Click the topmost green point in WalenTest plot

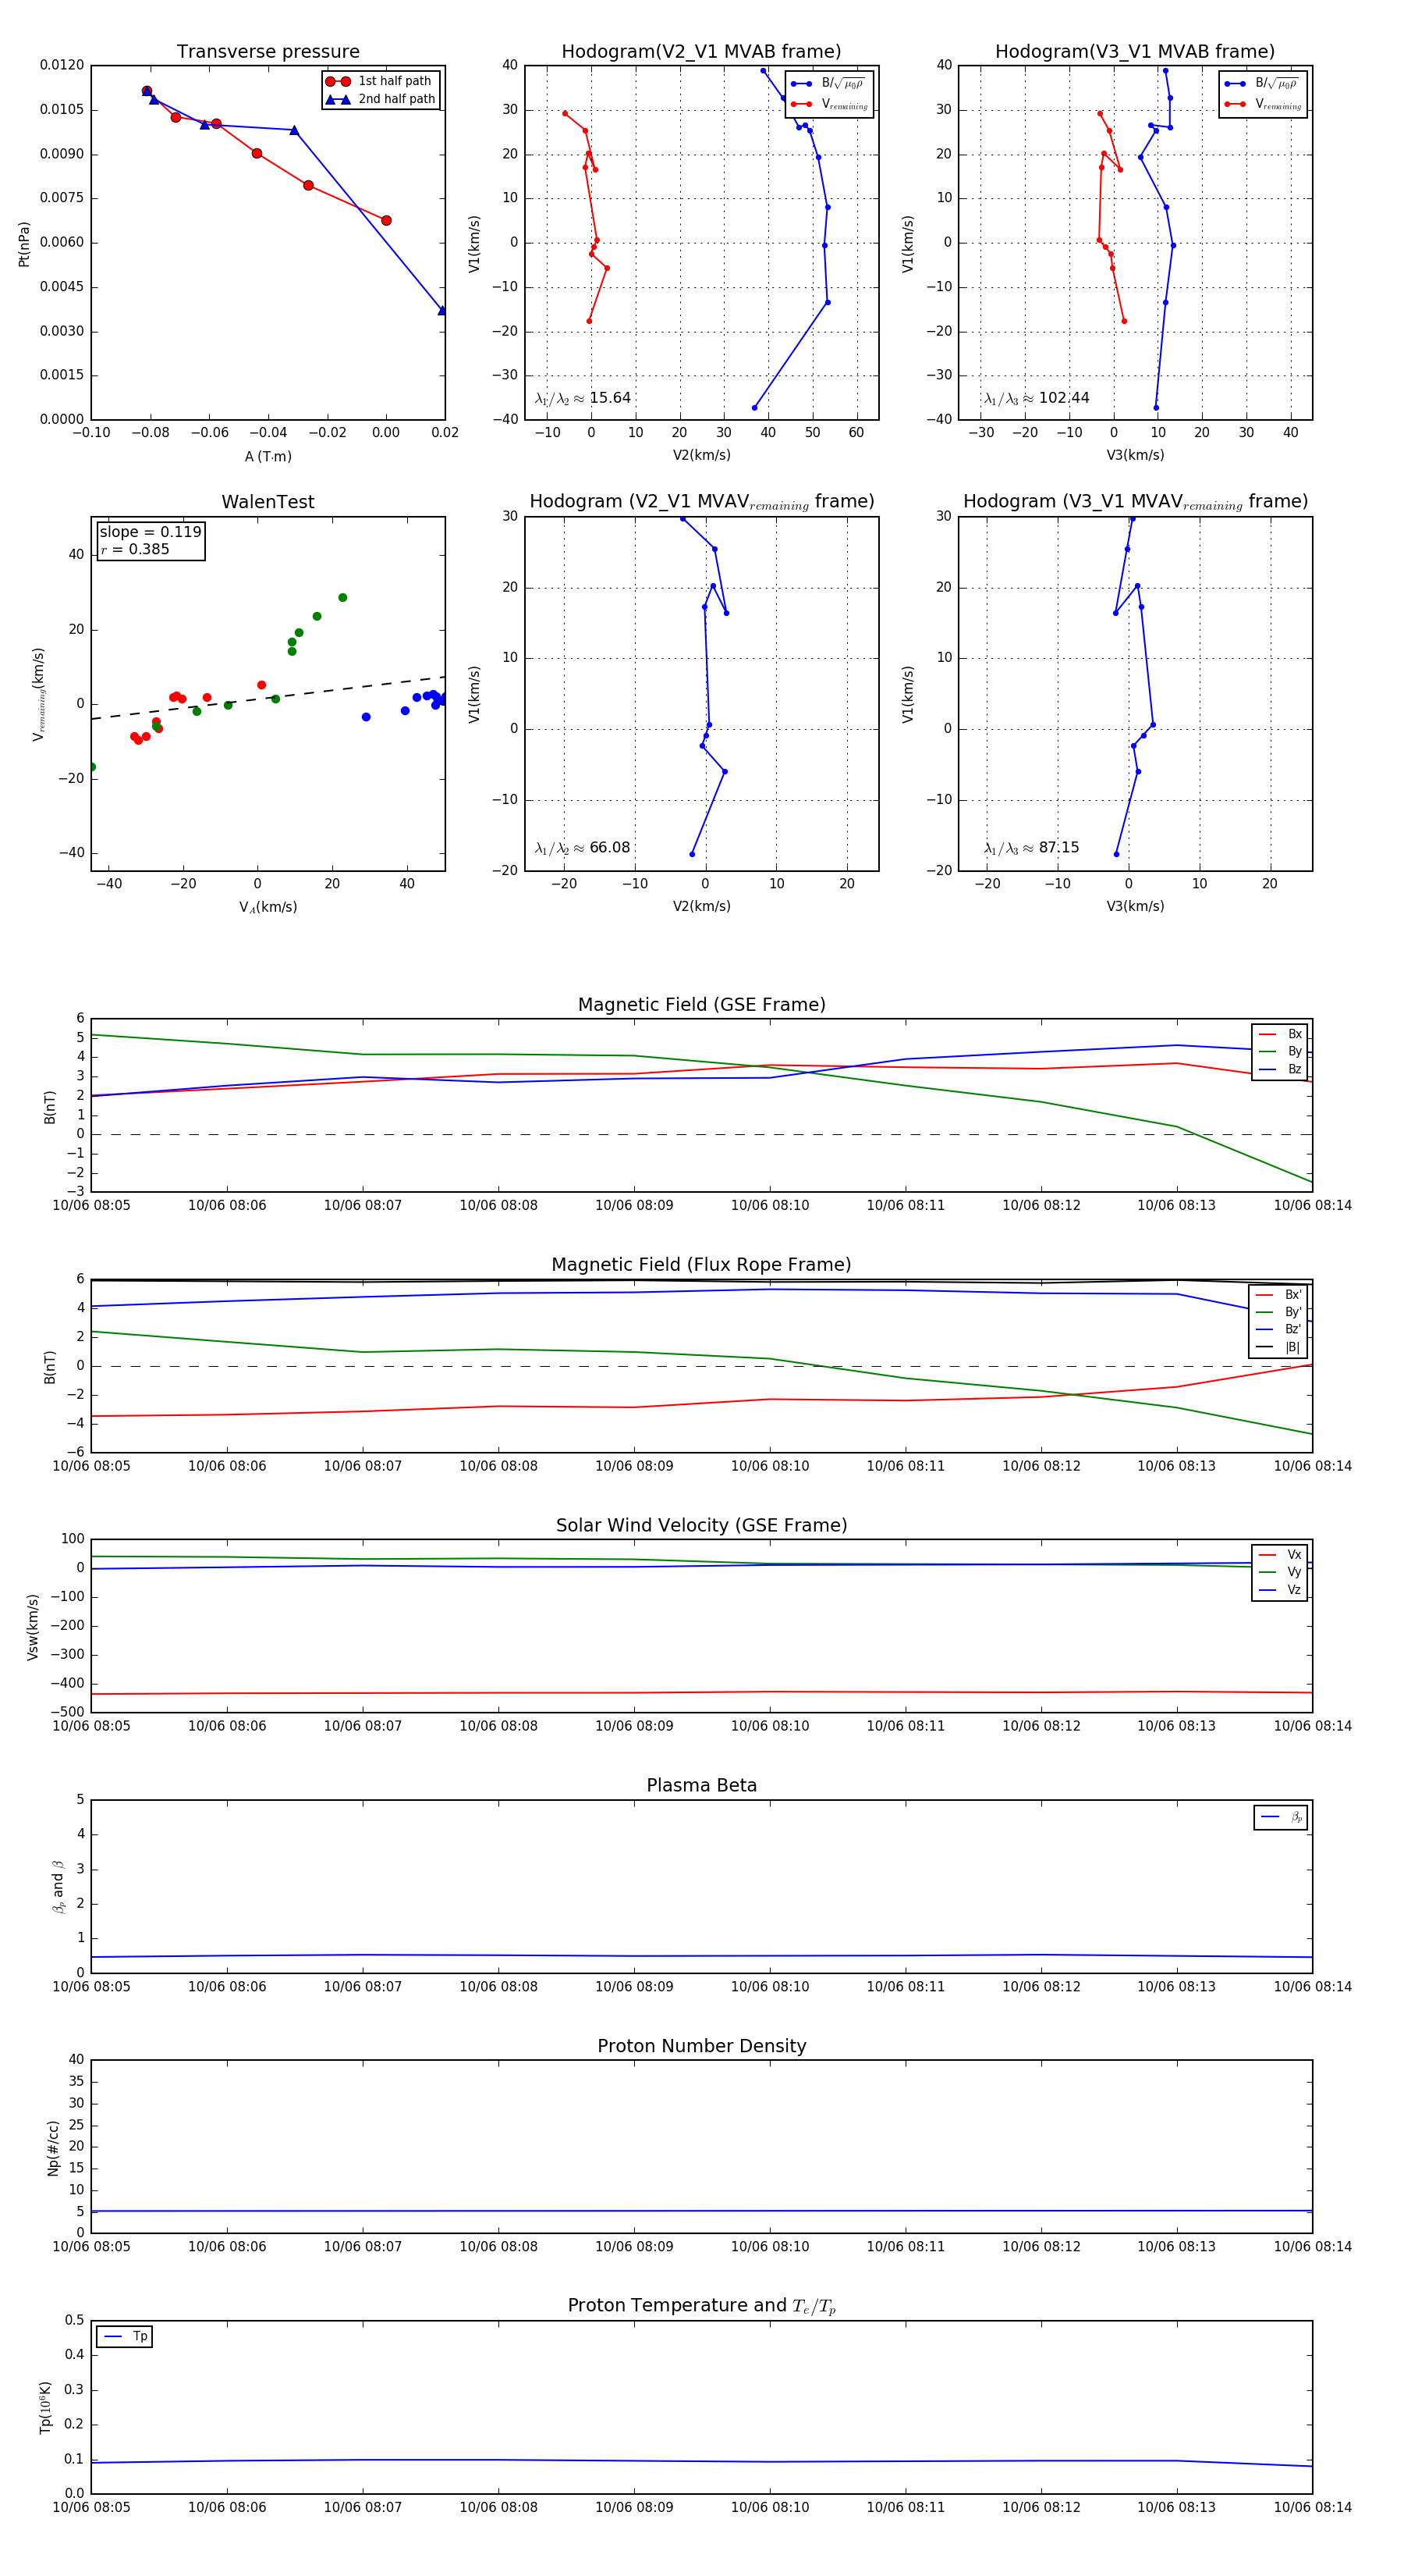pyautogui.click(x=342, y=598)
